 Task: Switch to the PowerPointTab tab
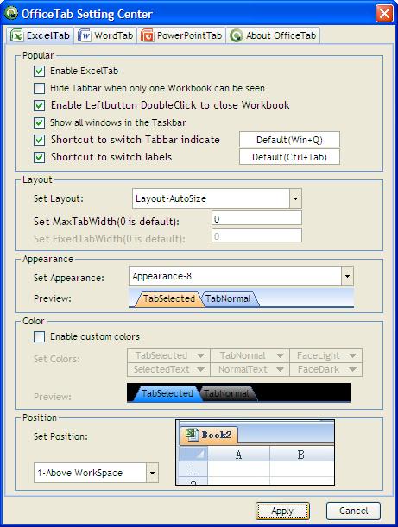coord(181,35)
